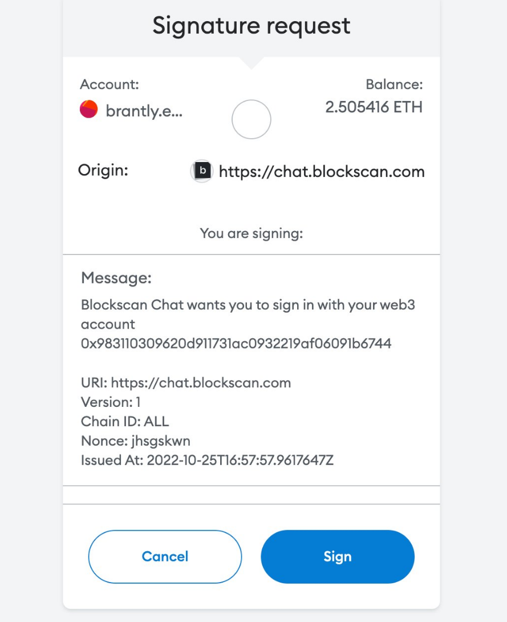This screenshot has height=622, width=507.
Task: Select the brantly.e... account name
Action: click(x=144, y=111)
